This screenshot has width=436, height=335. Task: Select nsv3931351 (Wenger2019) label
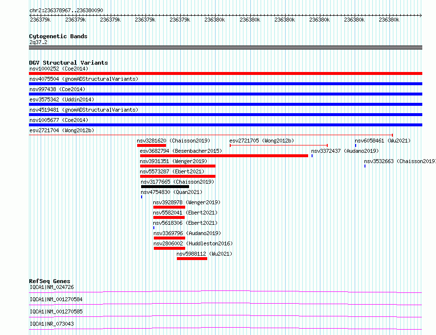point(173,161)
